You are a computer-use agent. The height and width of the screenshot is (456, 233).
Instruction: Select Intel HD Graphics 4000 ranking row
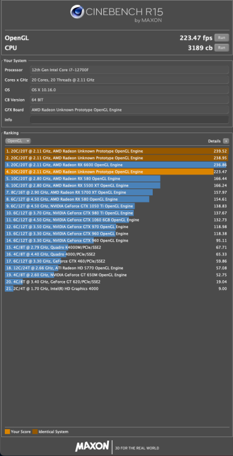[117, 289]
